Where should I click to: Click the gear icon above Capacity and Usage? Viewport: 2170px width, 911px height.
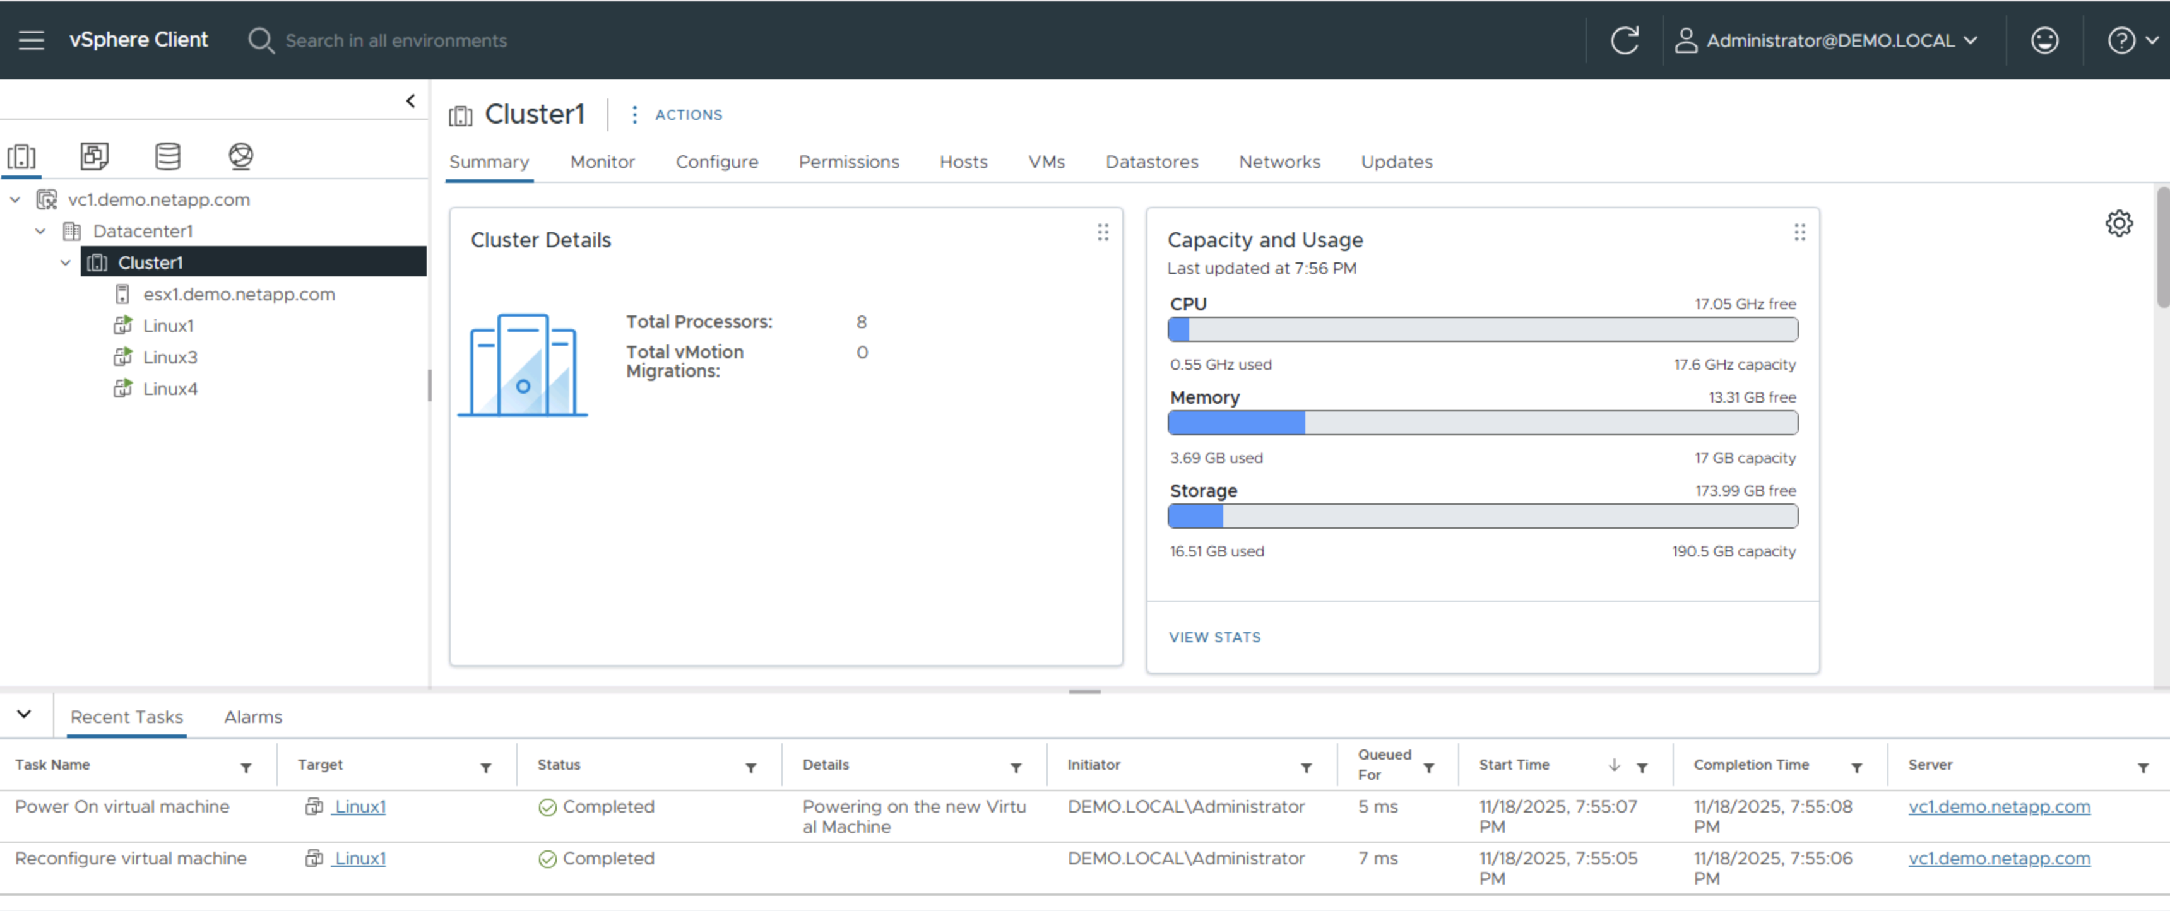pyautogui.click(x=2120, y=223)
